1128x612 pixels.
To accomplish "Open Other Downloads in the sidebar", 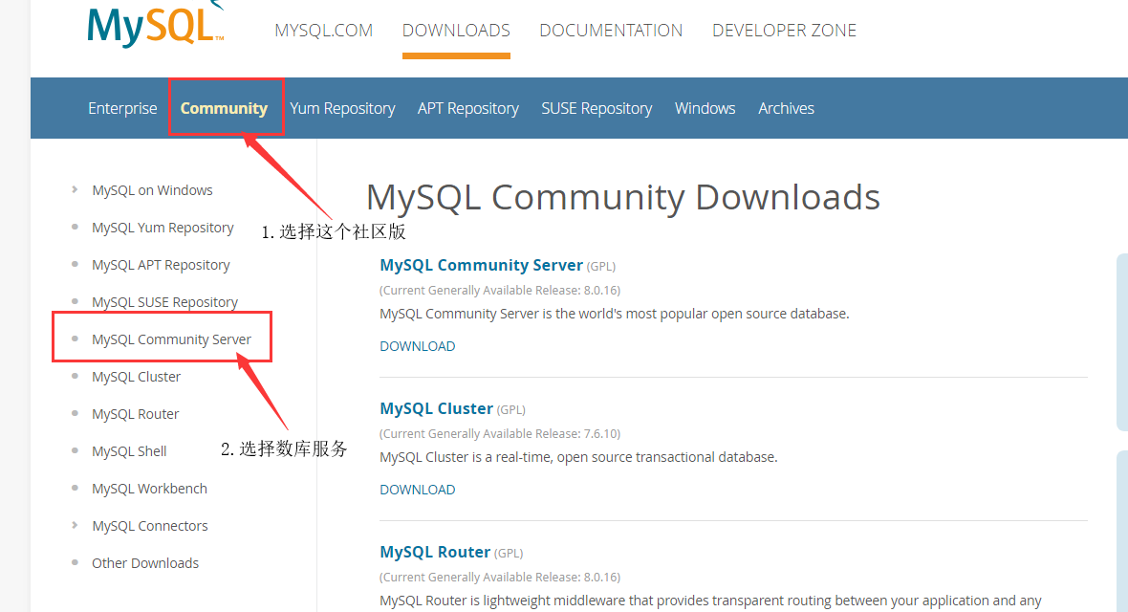I will pyautogui.click(x=145, y=563).
